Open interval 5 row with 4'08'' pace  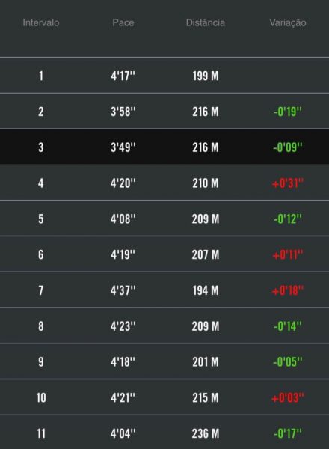tap(164, 219)
